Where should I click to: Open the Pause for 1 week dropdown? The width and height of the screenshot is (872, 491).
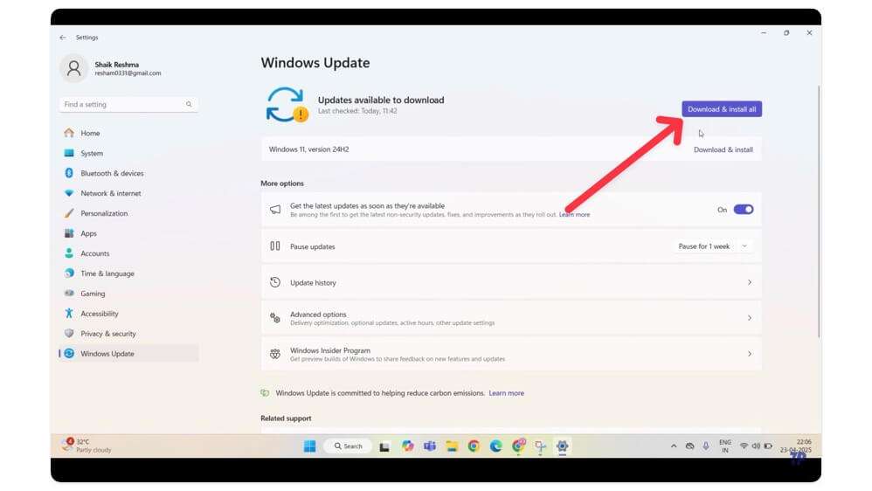tap(712, 246)
